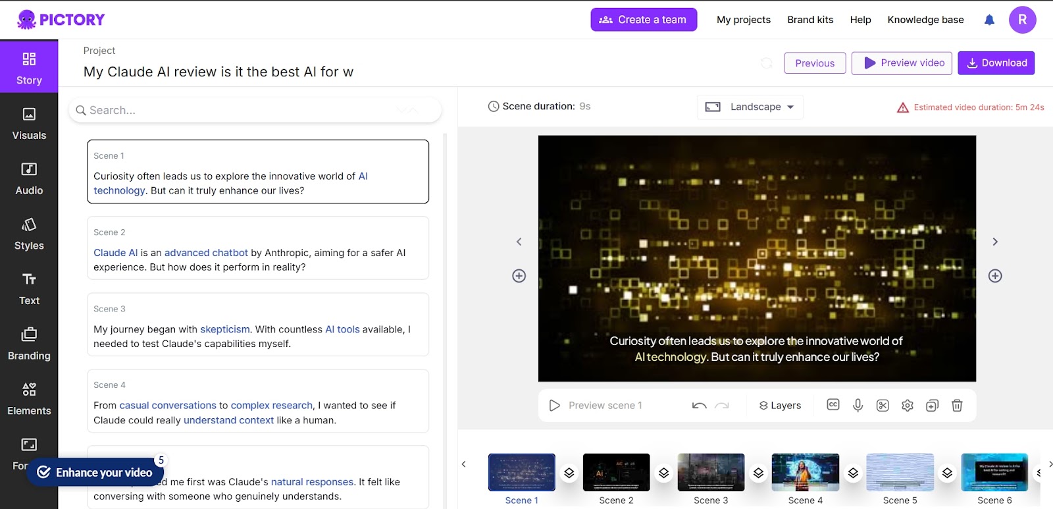This screenshot has height=509, width=1053.
Task: Open the Story sidebar tab
Action: [x=29, y=67]
